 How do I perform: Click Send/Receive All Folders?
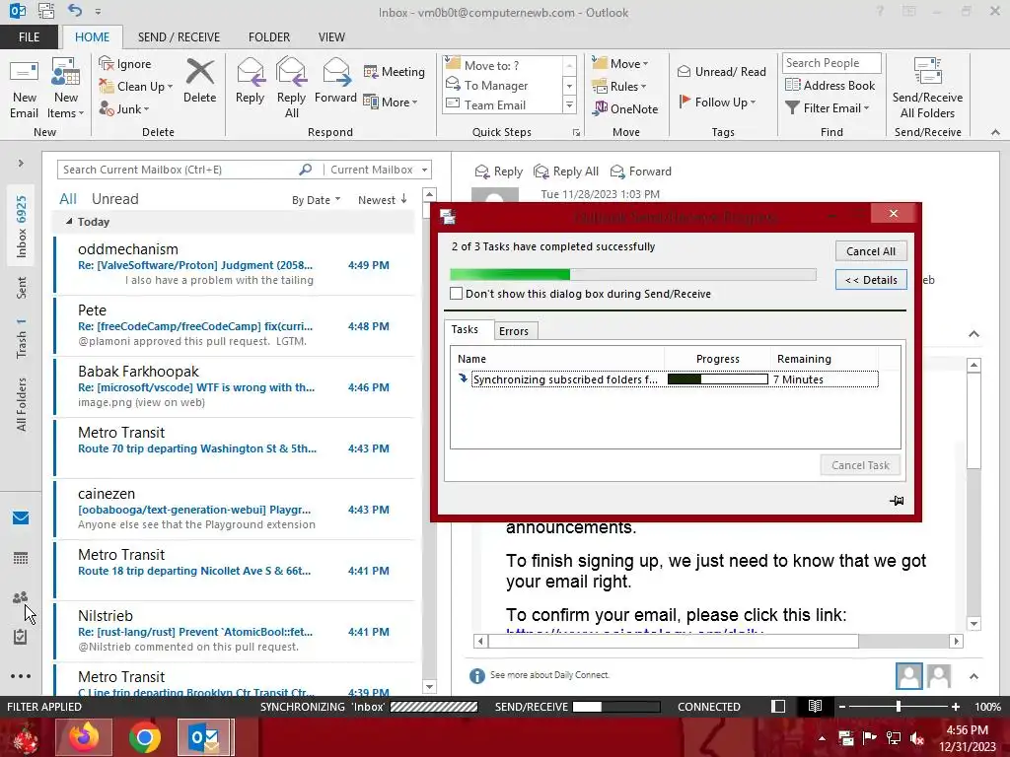[x=927, y=89]
